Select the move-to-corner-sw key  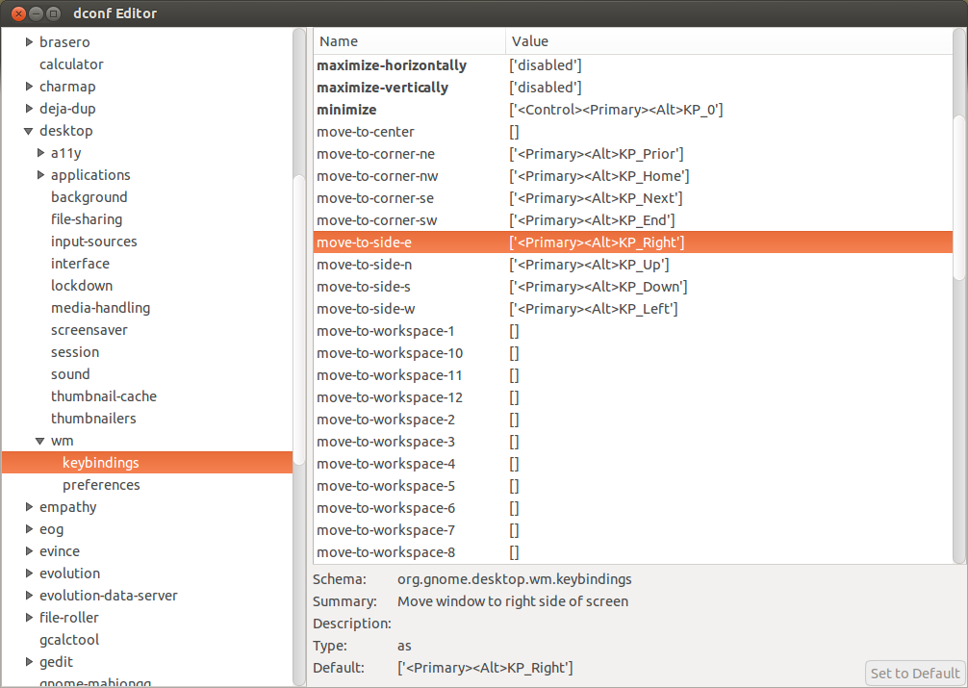(x=633, y=220)
